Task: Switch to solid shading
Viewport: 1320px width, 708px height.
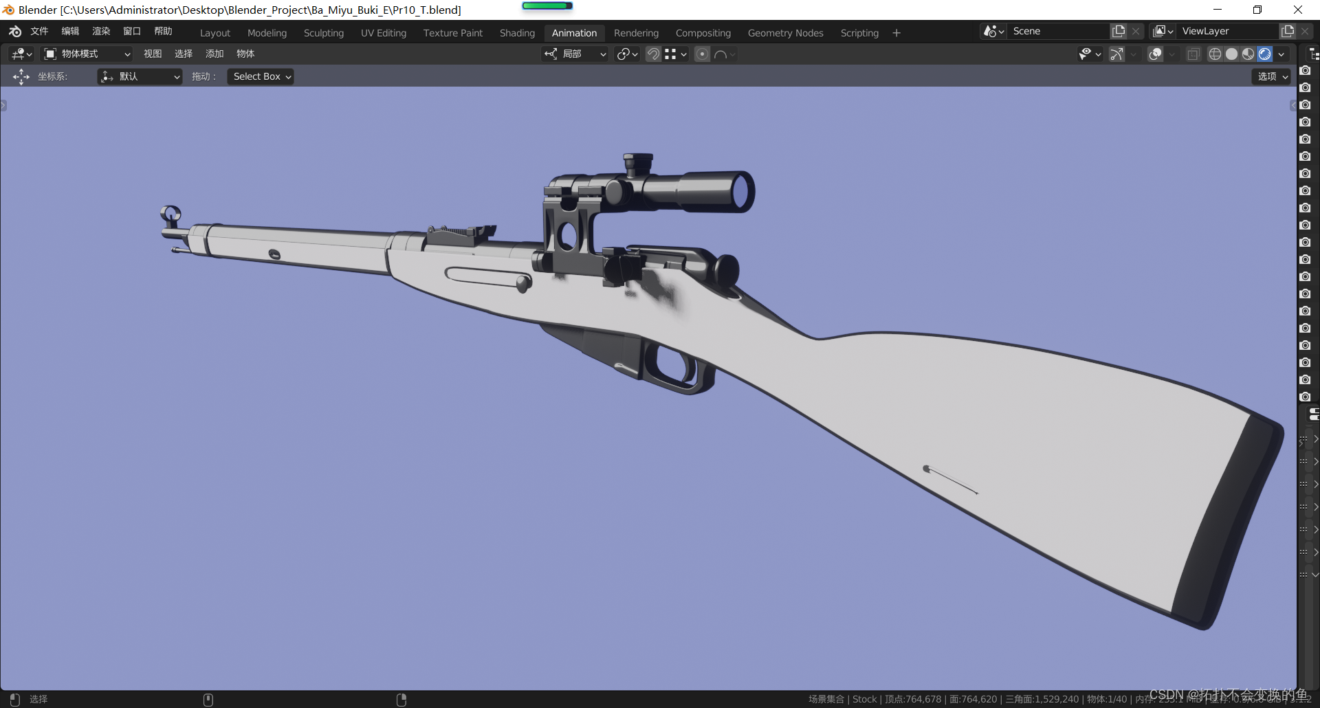Action: coord(1231,54)
